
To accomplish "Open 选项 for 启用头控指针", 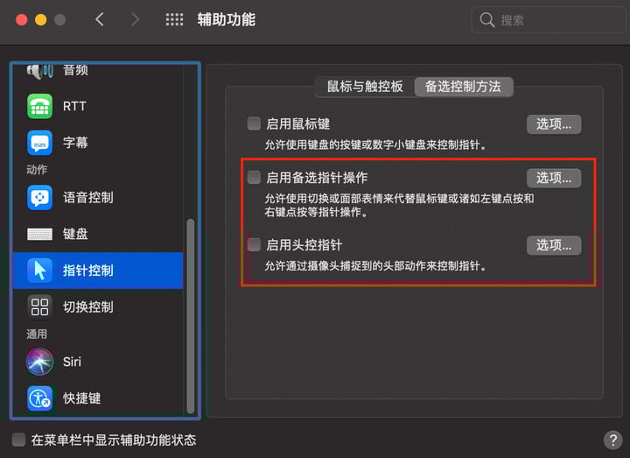I will click(554, 245).
